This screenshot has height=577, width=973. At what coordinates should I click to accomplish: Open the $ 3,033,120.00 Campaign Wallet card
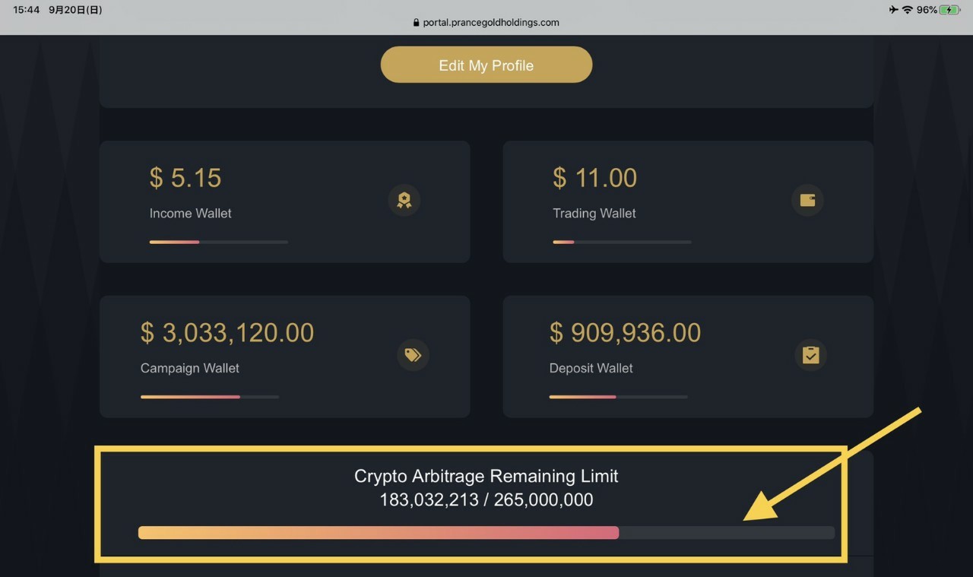[285, 357]
